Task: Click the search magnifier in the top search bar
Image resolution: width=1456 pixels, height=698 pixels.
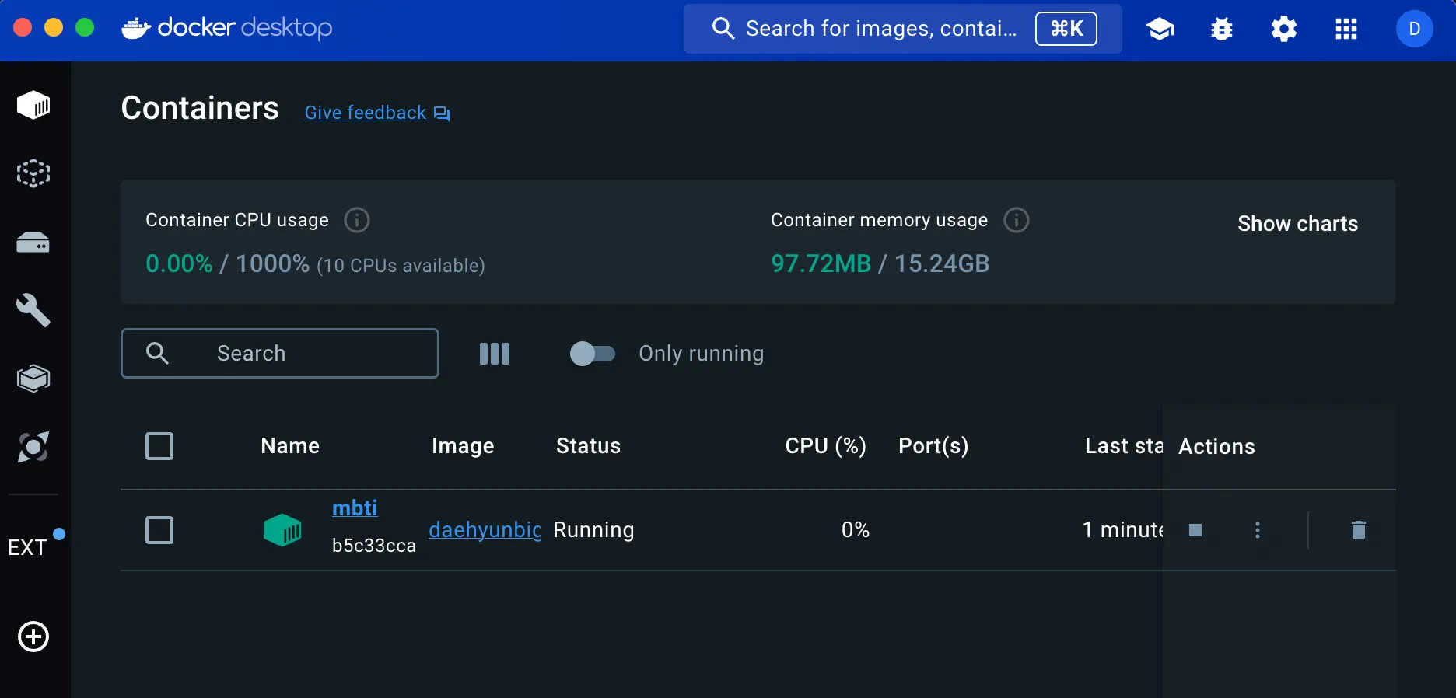Action: coord(723,29)
